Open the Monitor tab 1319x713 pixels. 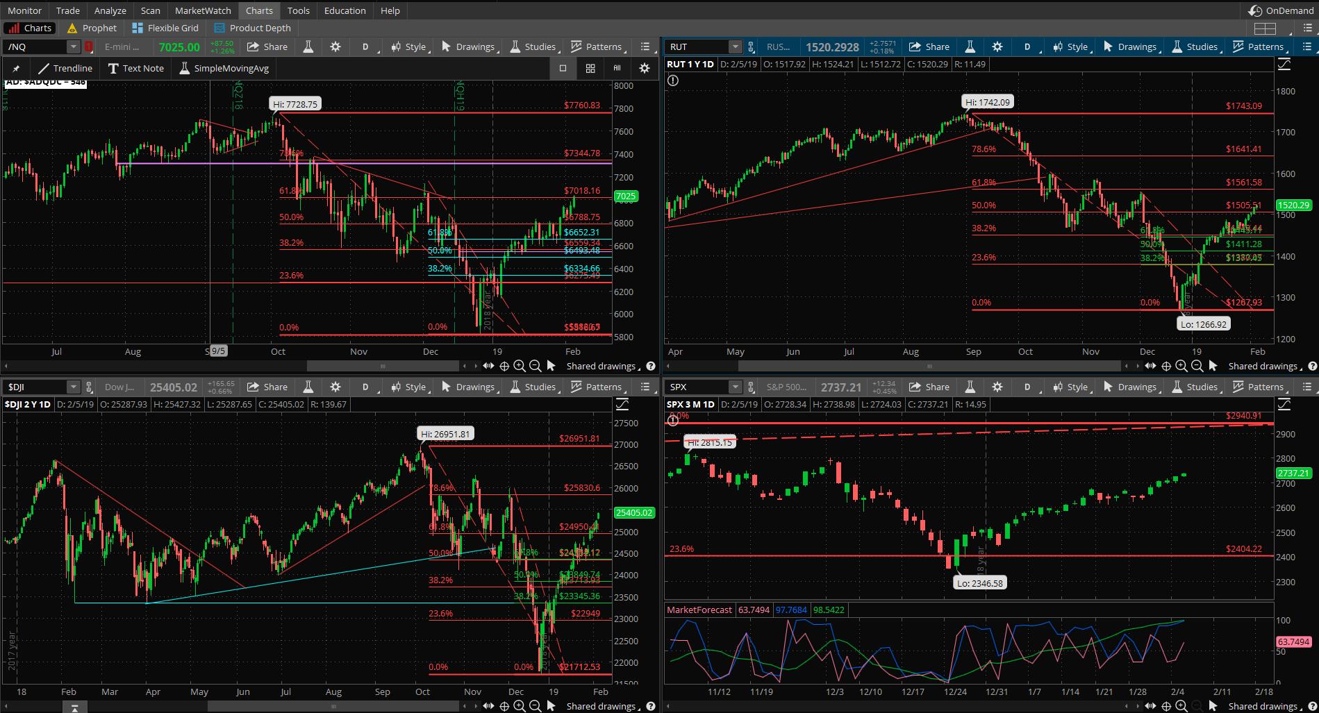(24, 10)
